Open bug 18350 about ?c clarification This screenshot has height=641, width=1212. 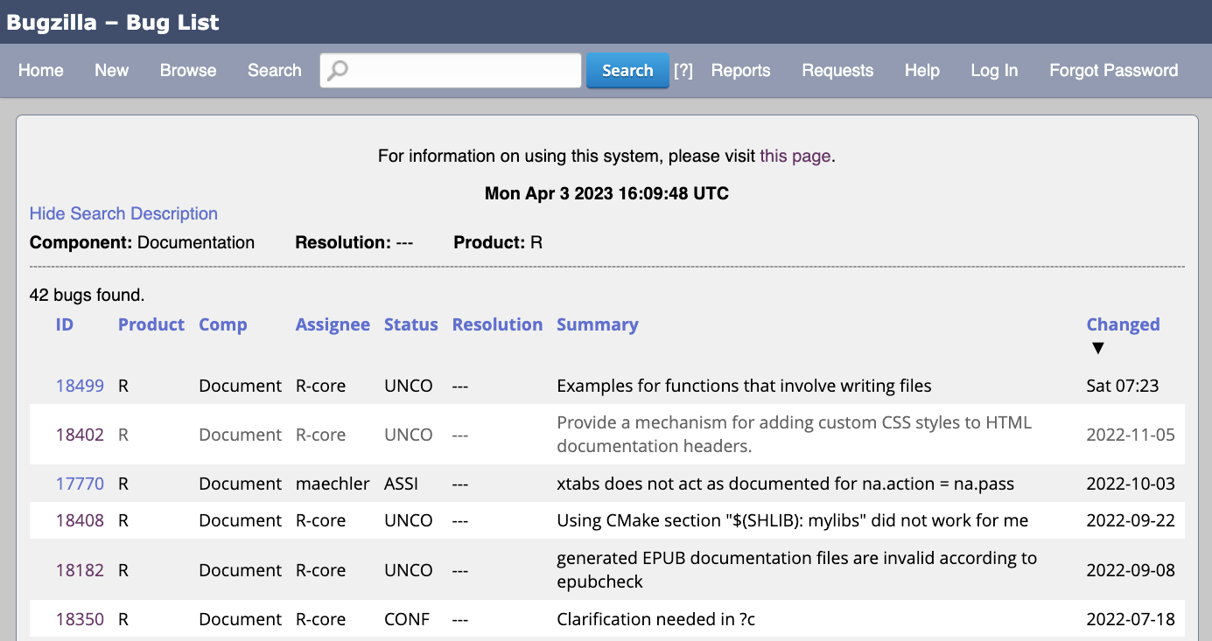80,619
